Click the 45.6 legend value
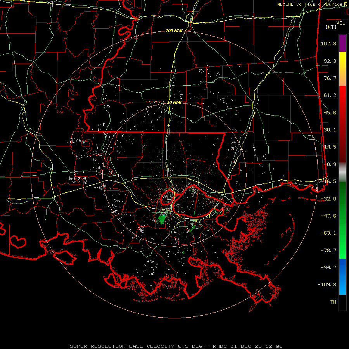 pyautogui.click(x=330, y=112)
